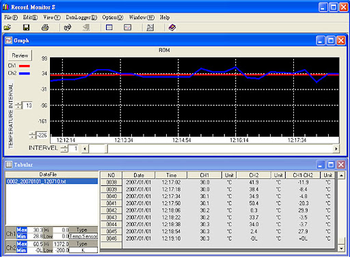
Task: Click the table scrollbar down arrow
Action: click(341, 248)
